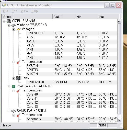The image size is (127, 130).
Task: Close the CPUID Hardware Monitor window
Action: (119, 5)
